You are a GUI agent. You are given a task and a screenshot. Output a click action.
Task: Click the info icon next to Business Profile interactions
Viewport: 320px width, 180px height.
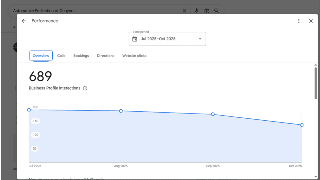(85, 88)
